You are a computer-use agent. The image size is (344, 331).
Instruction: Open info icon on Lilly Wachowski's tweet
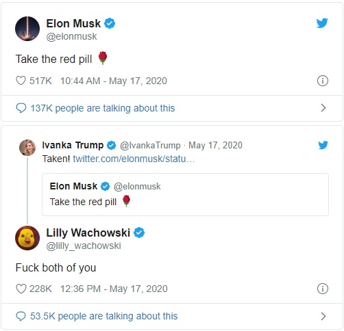[x=323, y=289]
